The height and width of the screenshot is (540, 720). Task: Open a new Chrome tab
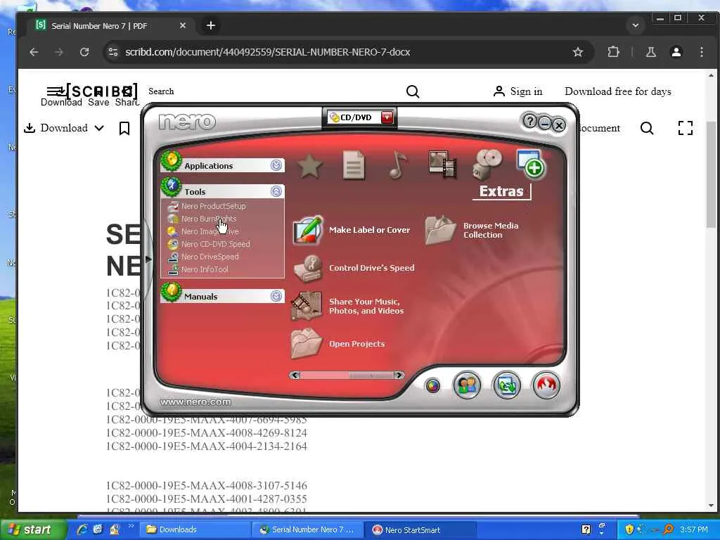click(x=211, y=26)
